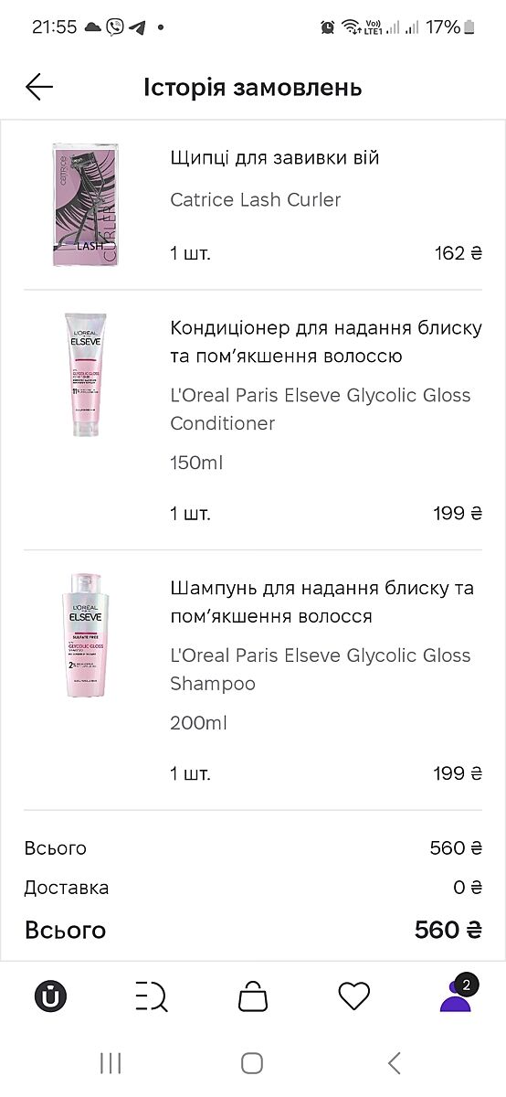Tap the 'Catrice Lash Curler' brand name
Viewport: 506px width, 1097px height.
coord(256,199)
